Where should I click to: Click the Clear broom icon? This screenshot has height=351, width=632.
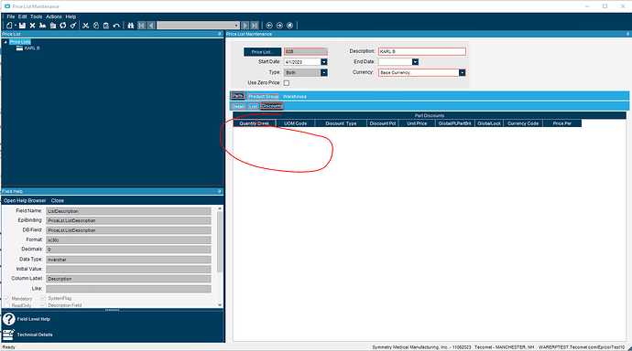point(73,26)
